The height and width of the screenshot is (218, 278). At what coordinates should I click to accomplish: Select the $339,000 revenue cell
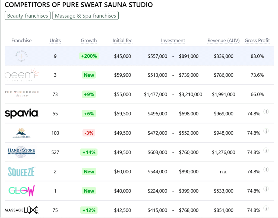[x=224, y=56]
